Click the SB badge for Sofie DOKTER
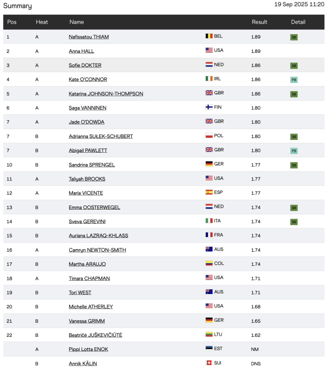 coord(294,65)
